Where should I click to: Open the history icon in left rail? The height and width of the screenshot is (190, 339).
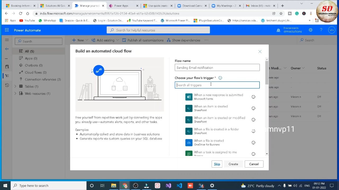(x=7, y=85)
